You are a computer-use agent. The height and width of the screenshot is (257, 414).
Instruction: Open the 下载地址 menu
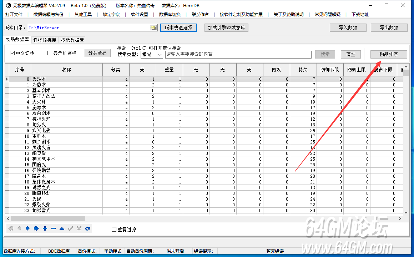pos(360,15)
